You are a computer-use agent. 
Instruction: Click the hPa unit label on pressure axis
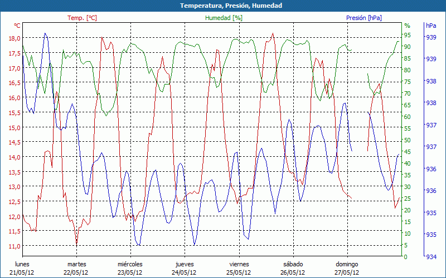431,26
